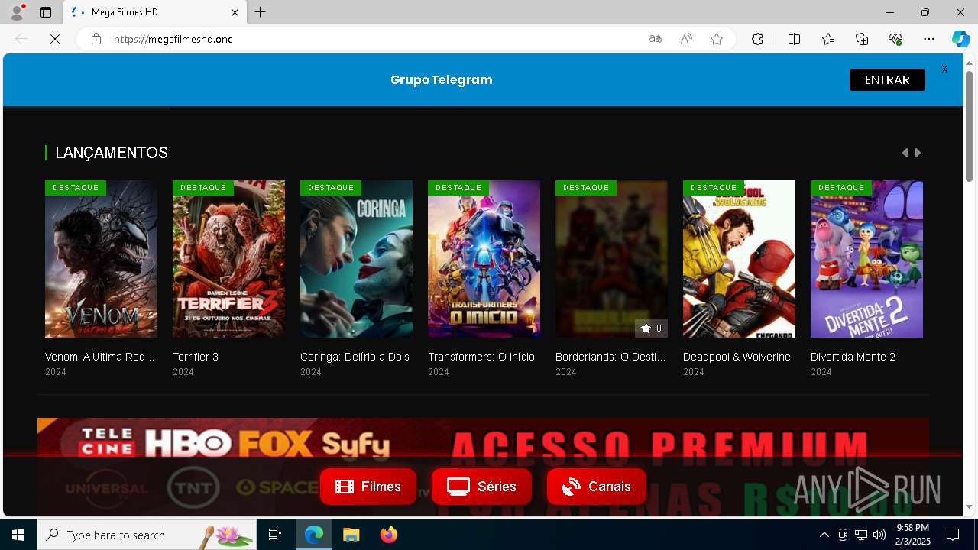The image size is (978, 550).
Task: Select Coringa: Delírio a Dois title
Action: click(x=355, y=357)
